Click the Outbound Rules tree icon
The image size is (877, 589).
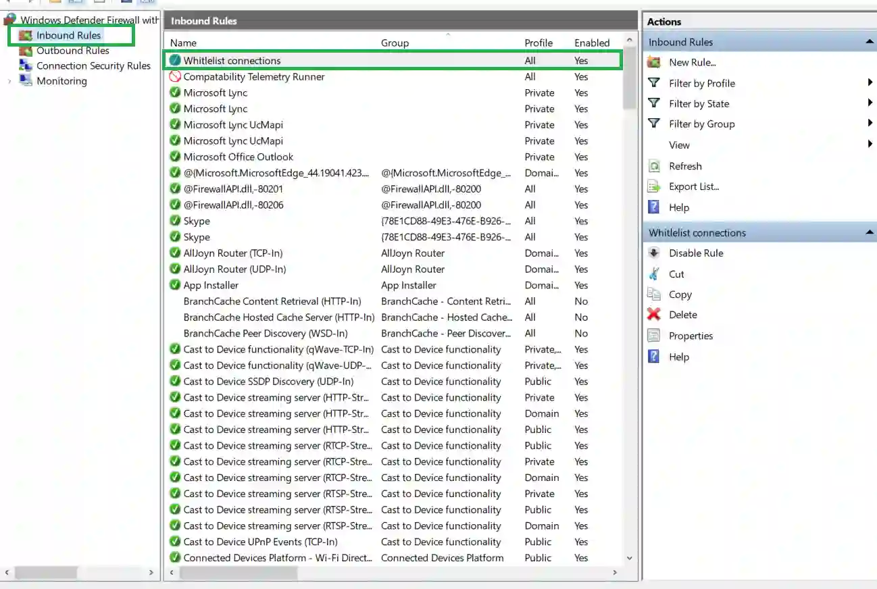(x=26, y=51)
